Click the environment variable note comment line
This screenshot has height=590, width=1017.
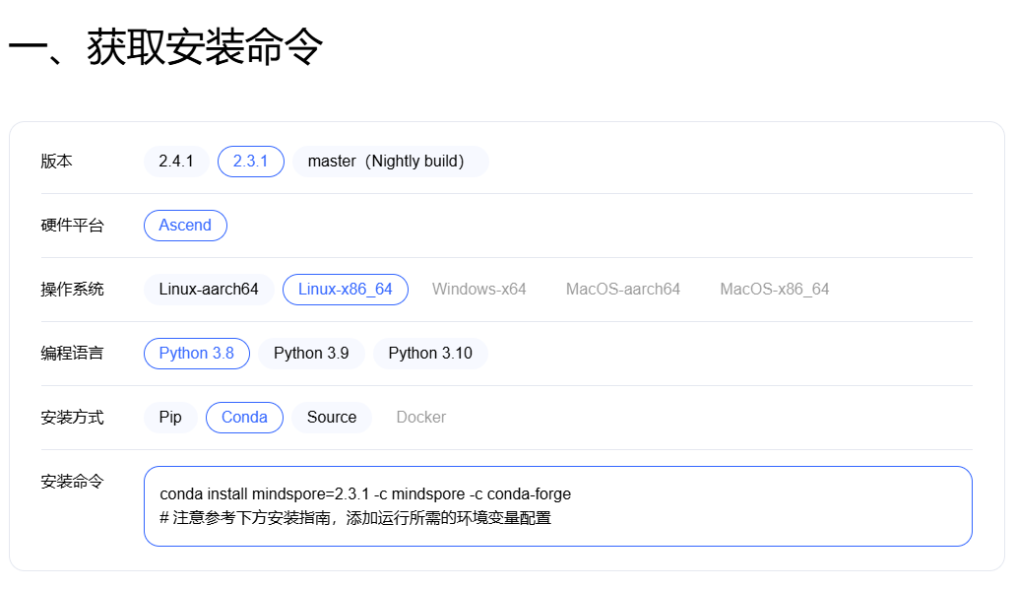point(355,518)
